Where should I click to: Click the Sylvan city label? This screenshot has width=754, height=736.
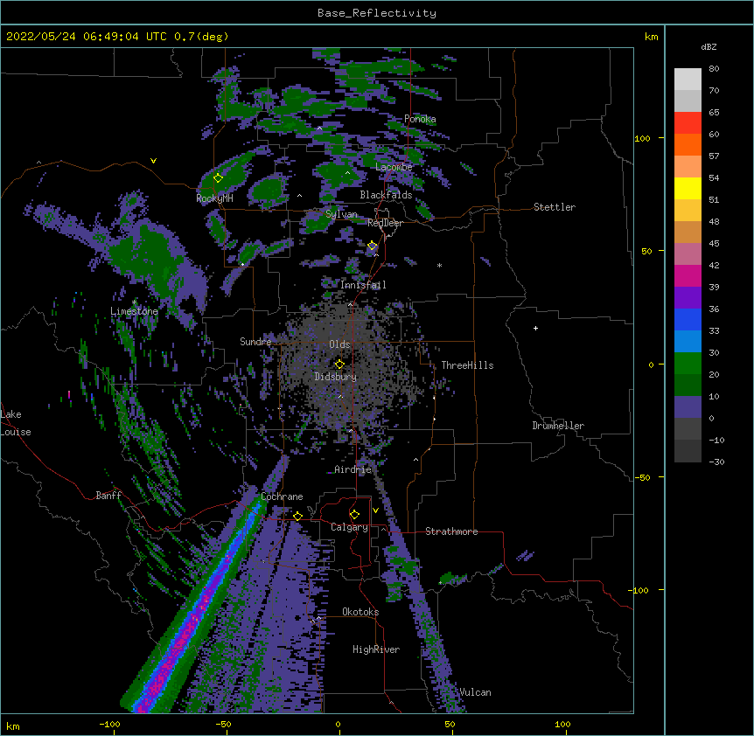[341, 214]
